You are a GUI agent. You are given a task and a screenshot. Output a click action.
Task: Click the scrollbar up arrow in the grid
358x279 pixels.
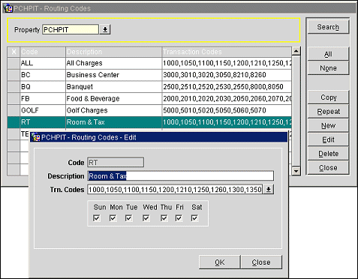(296, 51)
